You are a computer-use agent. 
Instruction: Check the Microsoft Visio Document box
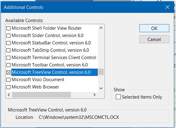tap(9, 80)
